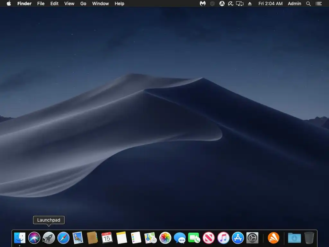This screenshot has height=247, width=329.
Task: Open App Store icon in Dock
Action: [x=238, y=238]
